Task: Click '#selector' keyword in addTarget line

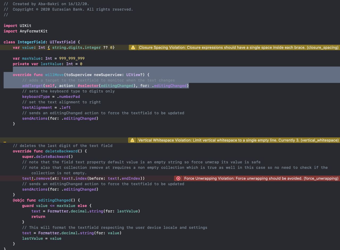Action: pyautogui.click(x=88, y=86)
